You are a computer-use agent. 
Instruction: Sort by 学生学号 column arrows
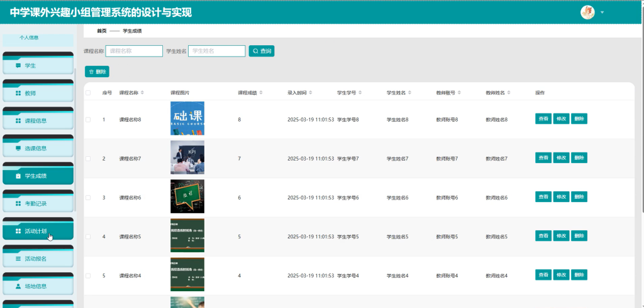coord(360,93)
